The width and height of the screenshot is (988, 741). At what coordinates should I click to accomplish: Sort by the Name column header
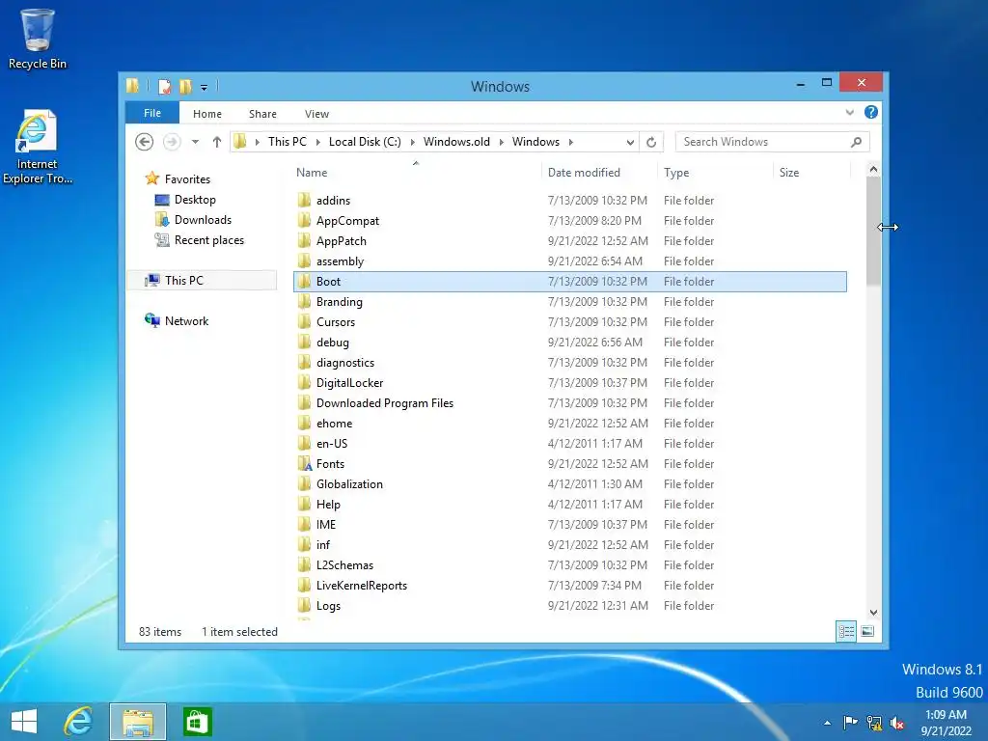[312, 173]
